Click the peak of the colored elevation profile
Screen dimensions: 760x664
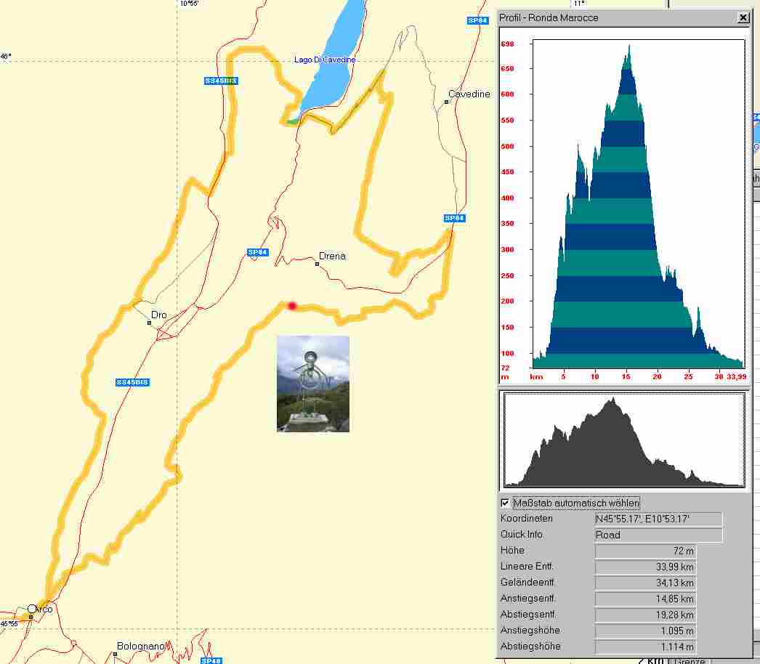point(628,46)
